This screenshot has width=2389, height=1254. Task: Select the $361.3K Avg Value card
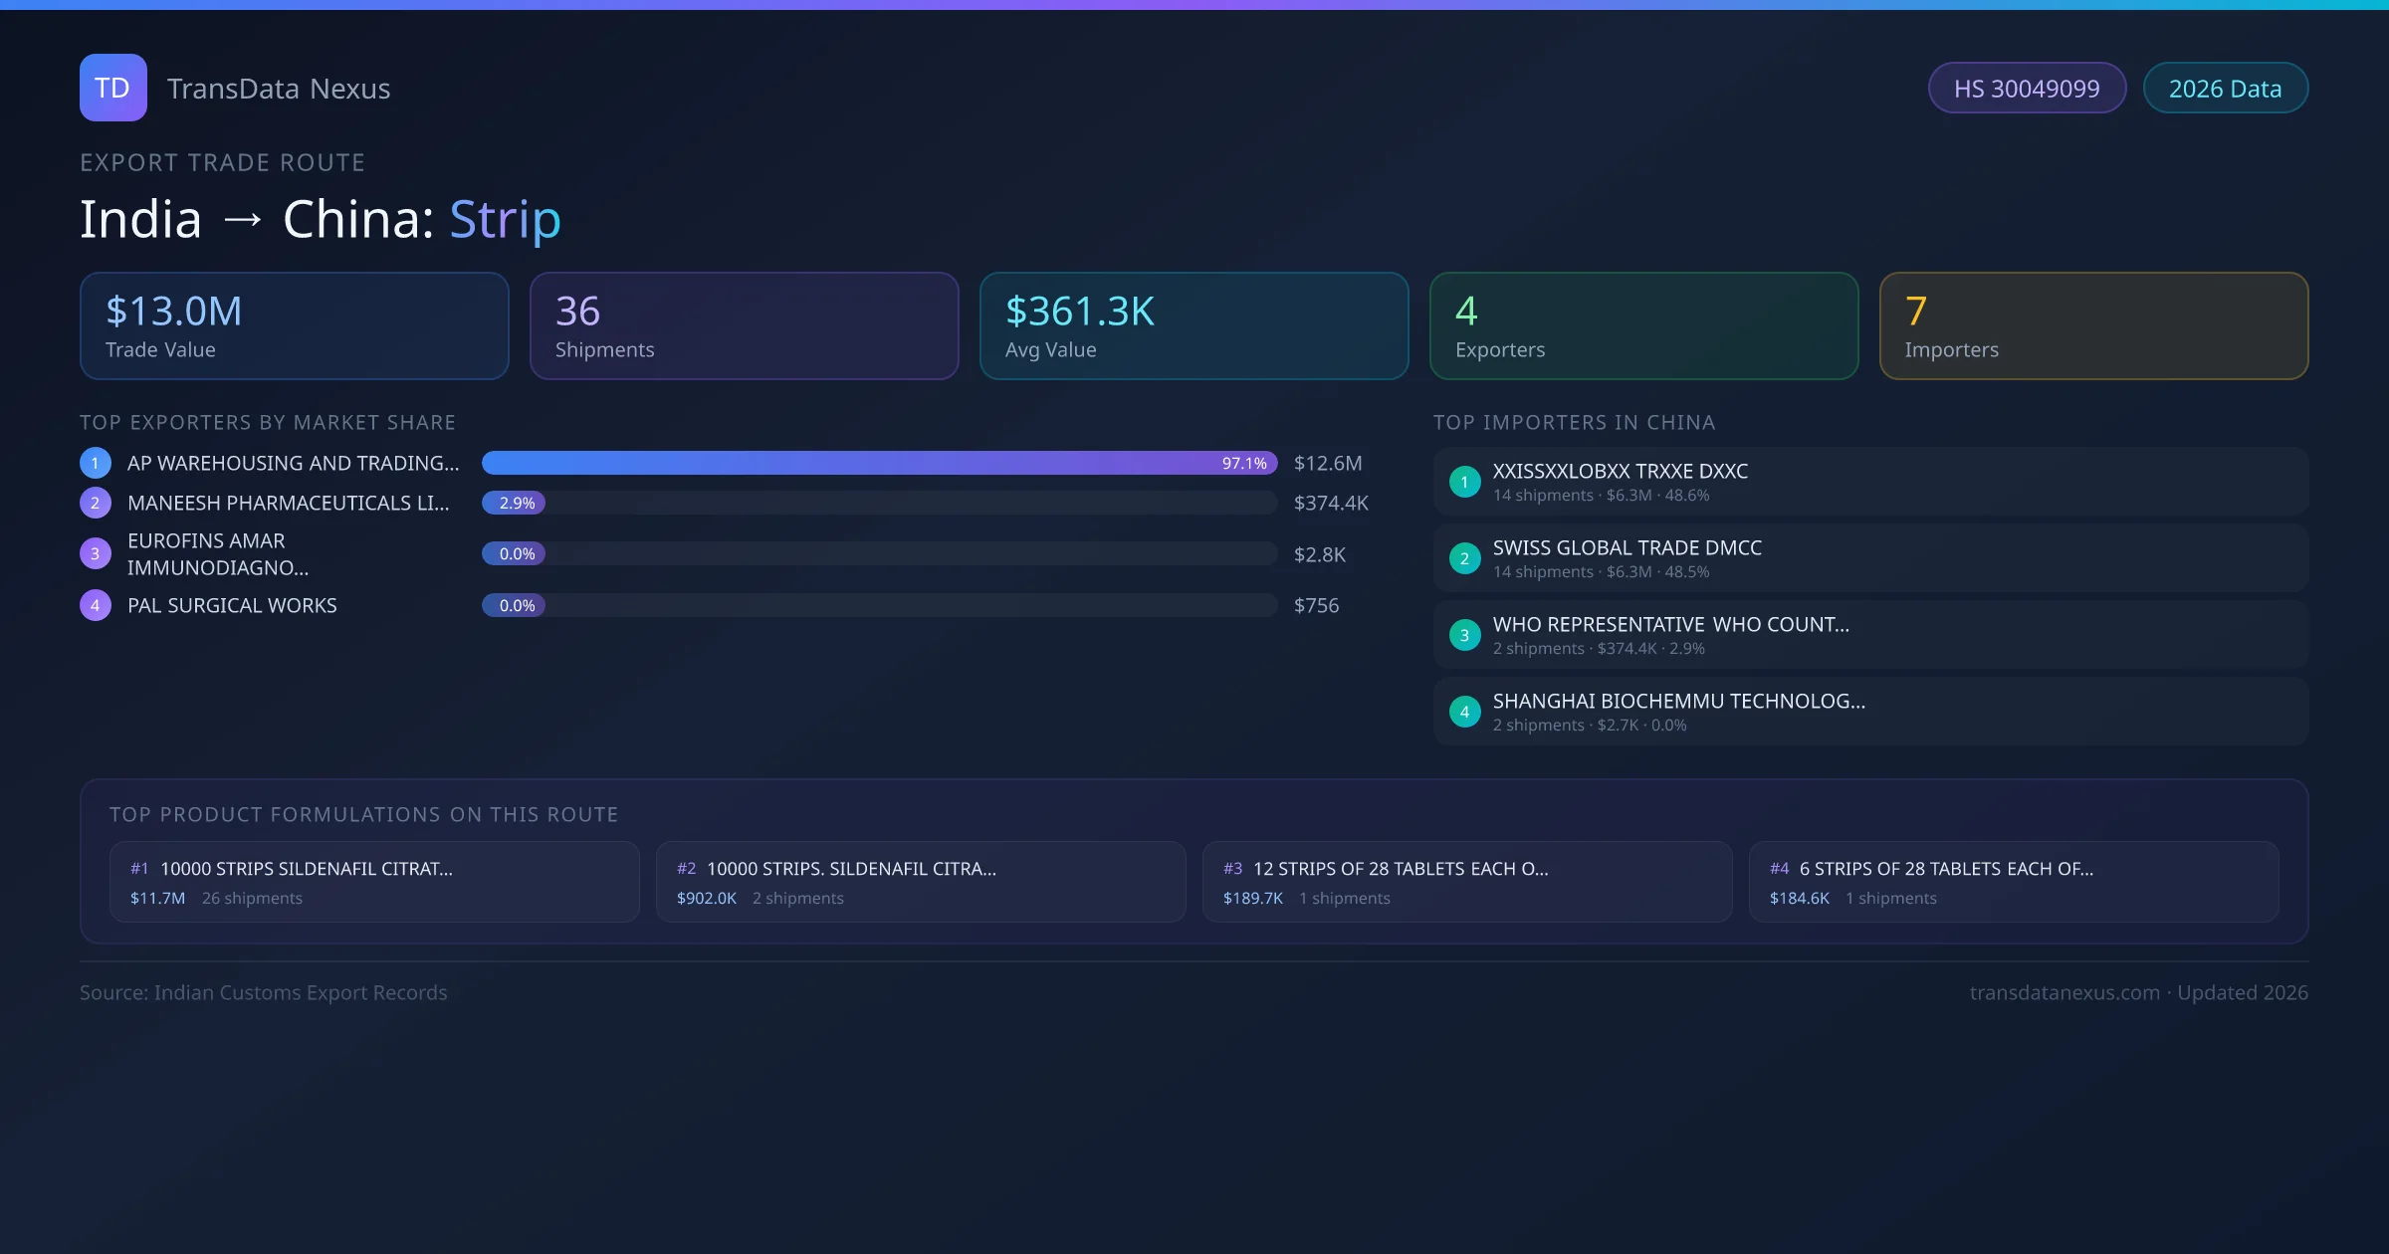click(x=1194, y=325)
